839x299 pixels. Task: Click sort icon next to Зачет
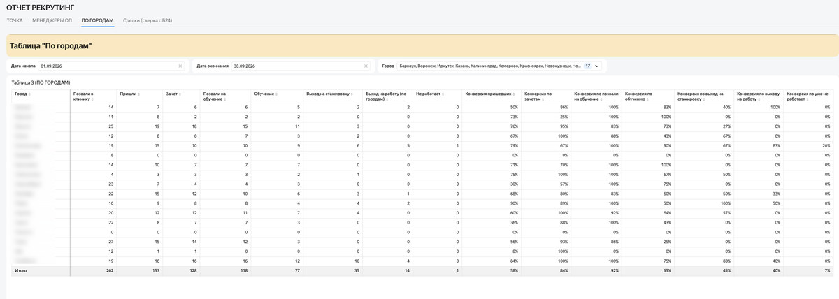[180, 94]
